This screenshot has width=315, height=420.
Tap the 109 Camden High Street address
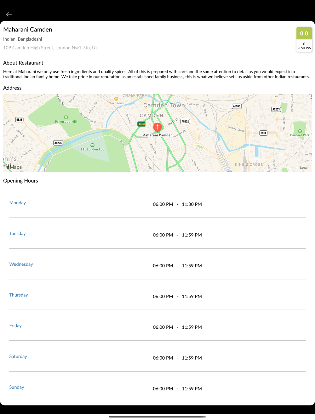[50, 48]
